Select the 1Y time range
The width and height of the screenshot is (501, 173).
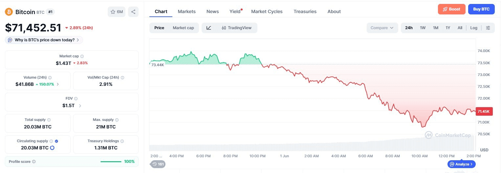(x=448, y=28)
